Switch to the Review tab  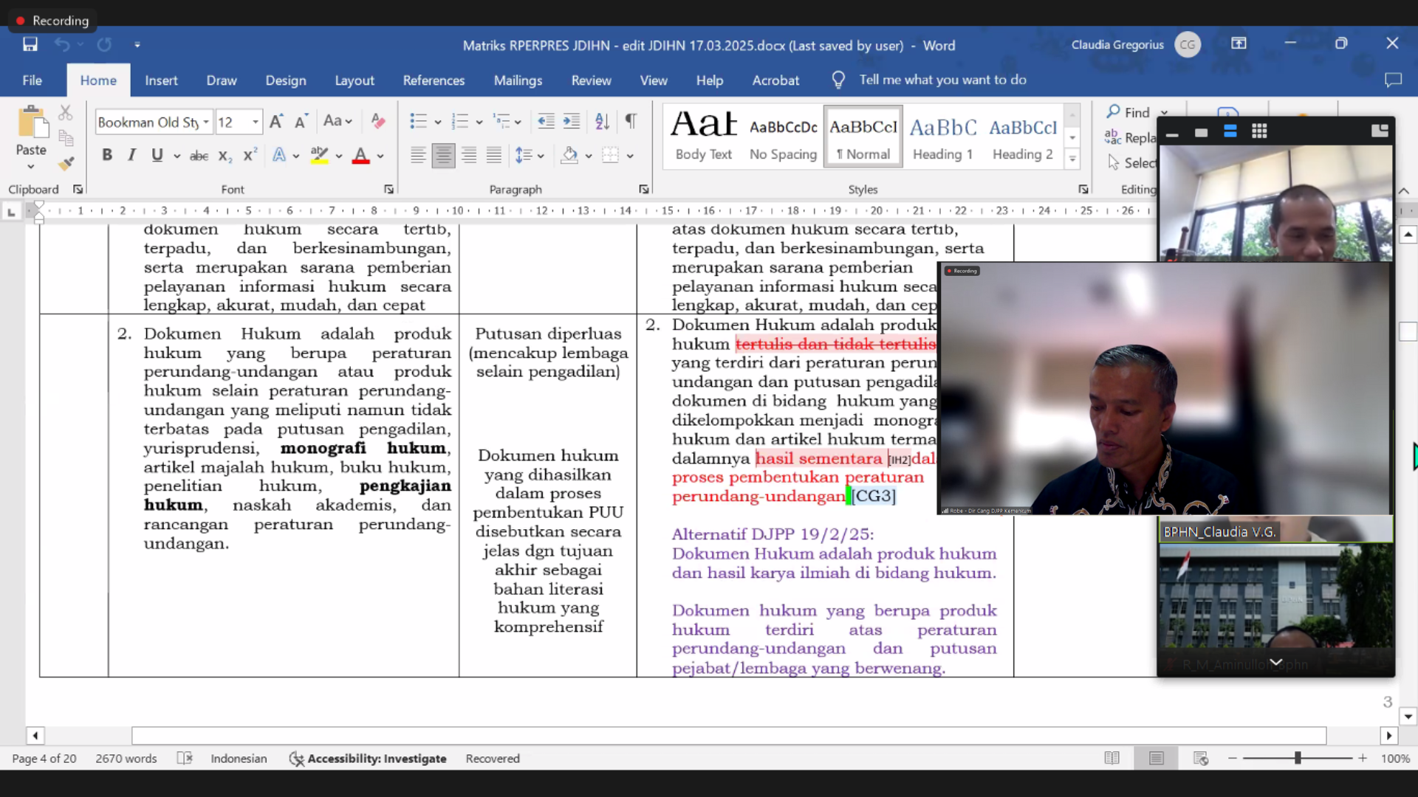pos(591,80)
